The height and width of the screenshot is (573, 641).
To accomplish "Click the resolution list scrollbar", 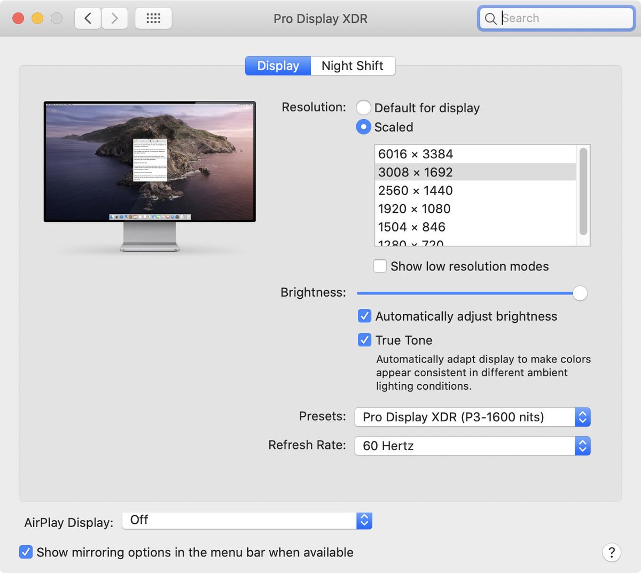I will pos(583,191).
